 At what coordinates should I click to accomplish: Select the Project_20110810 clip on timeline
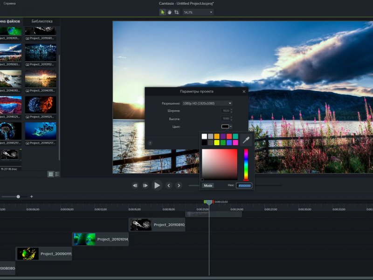(157, 224)
